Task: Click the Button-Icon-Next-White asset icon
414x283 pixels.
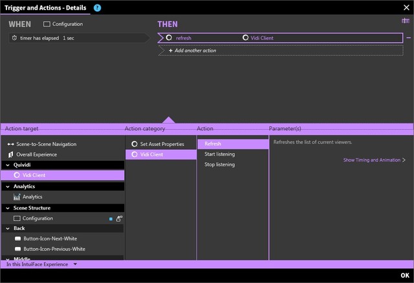Action: point(17,238)
